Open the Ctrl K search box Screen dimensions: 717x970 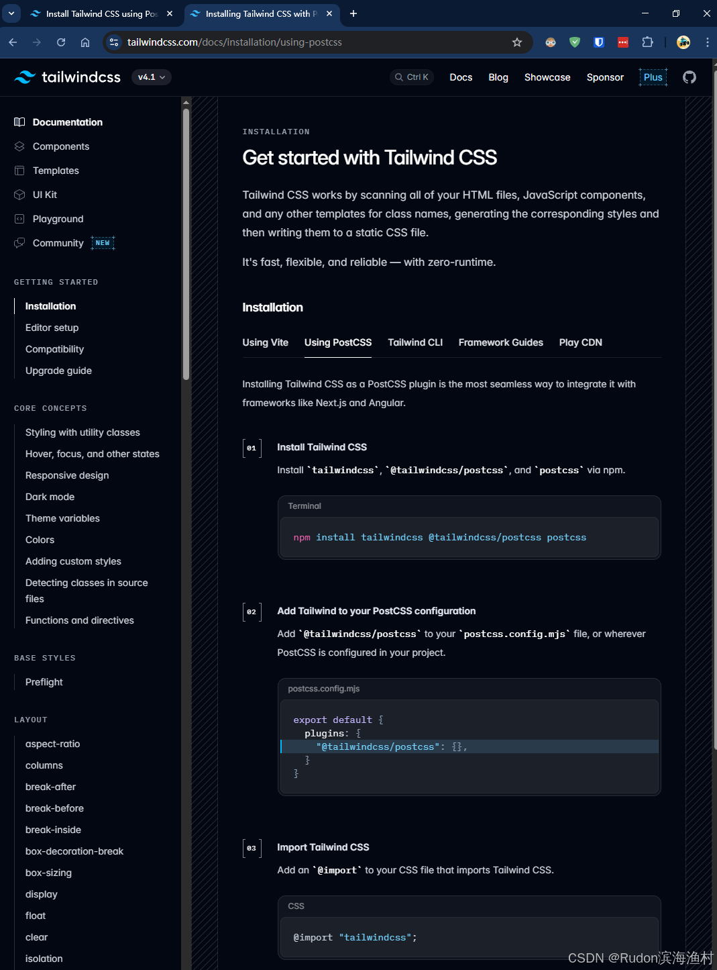(412, 77)
